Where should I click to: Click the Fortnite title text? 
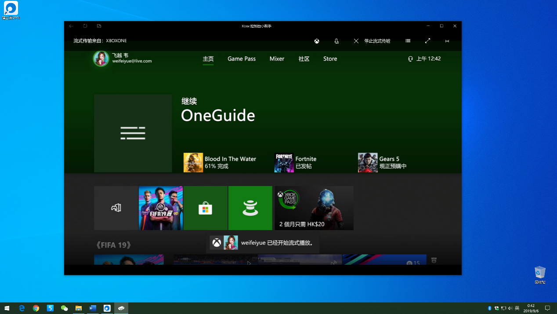coord(306,159)
